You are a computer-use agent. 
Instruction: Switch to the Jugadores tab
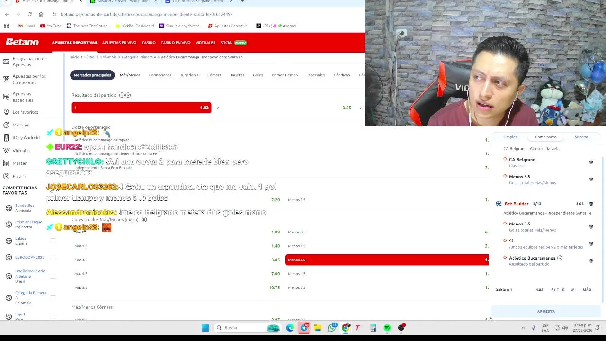[189, 75]
